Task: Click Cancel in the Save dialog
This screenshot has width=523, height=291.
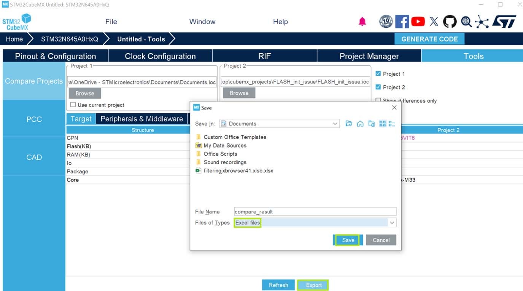Action: tap(381, 240)
